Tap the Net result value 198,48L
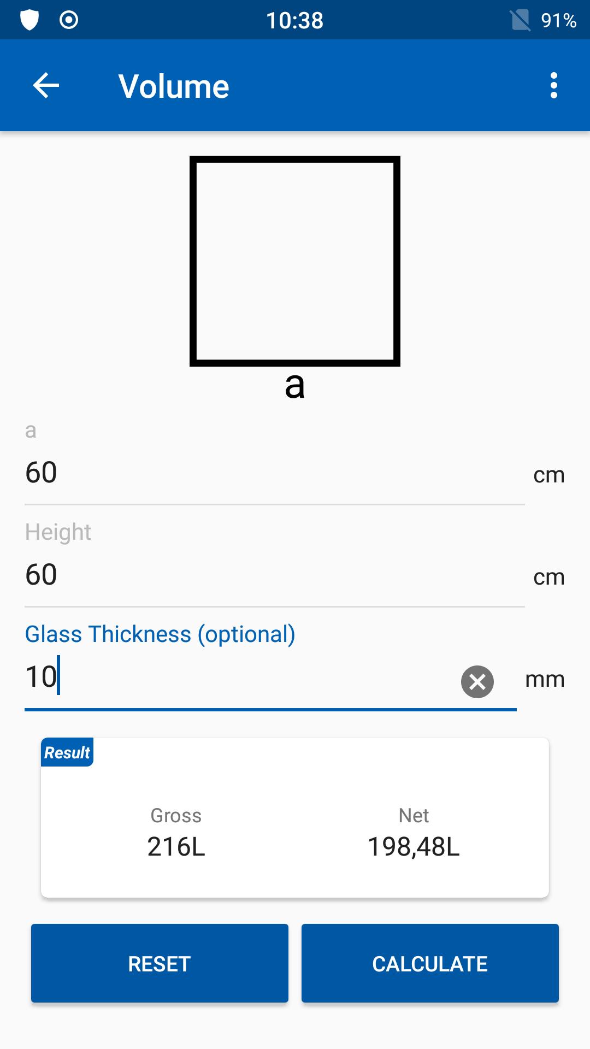Screen dimensions: 590x1049 point(414,847)
